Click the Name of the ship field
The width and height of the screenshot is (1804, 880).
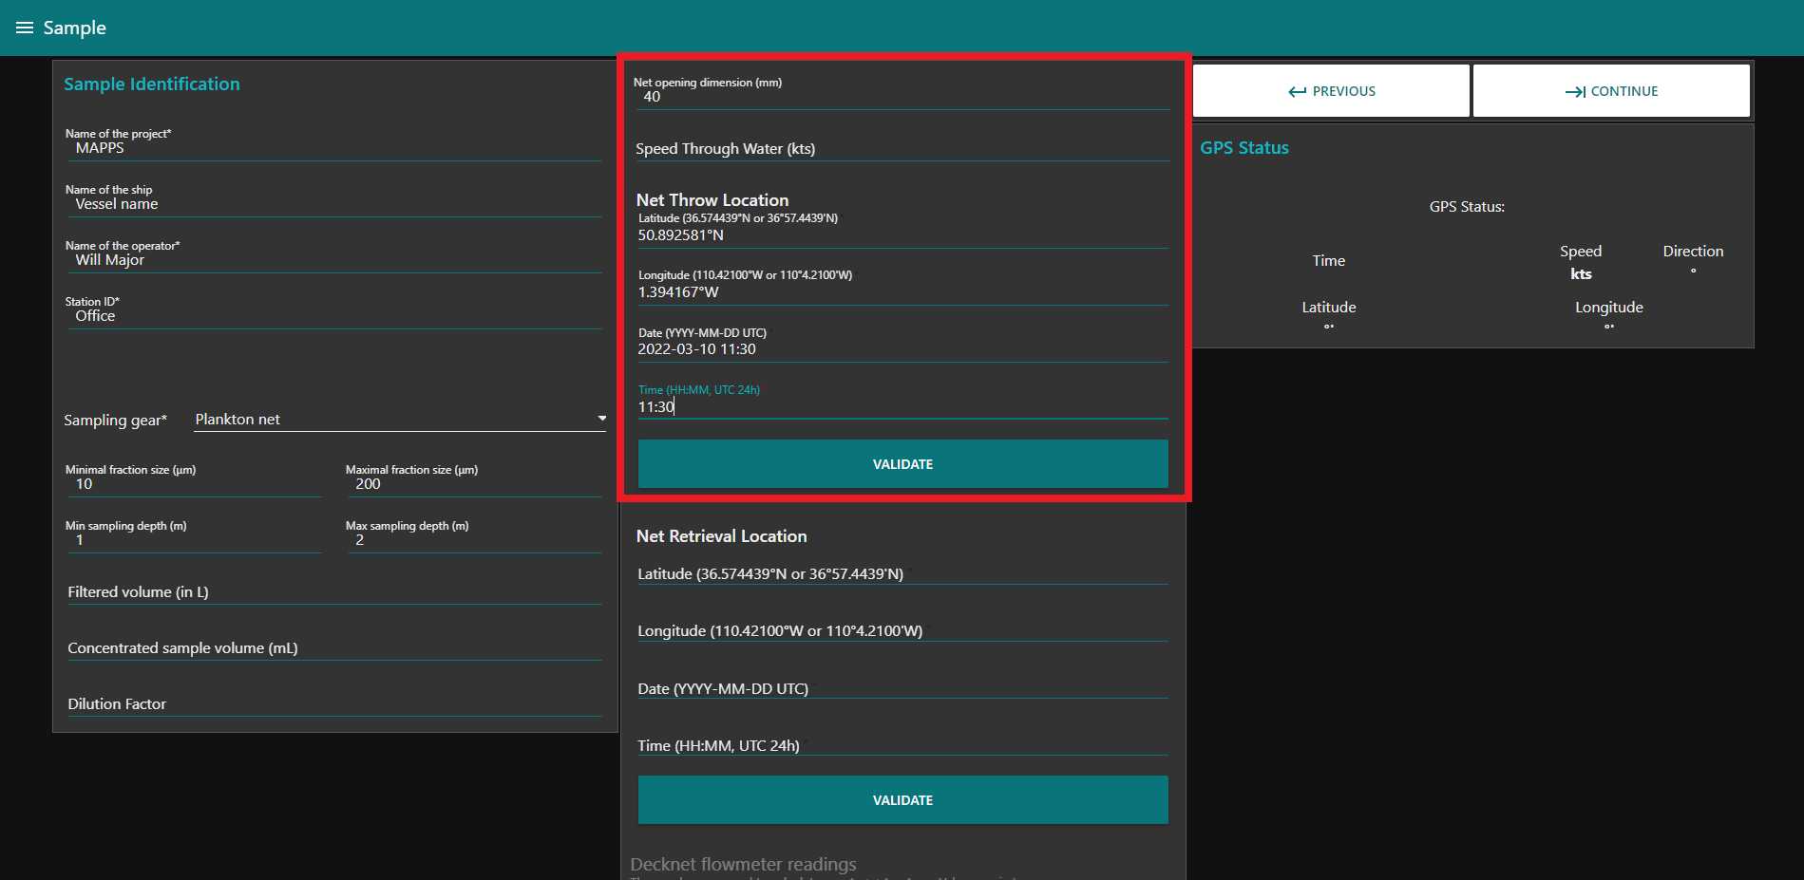click(x=332, y=204)
